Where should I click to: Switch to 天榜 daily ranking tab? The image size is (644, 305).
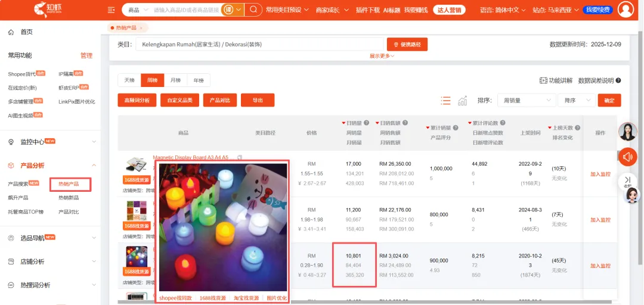pos(129,80)
